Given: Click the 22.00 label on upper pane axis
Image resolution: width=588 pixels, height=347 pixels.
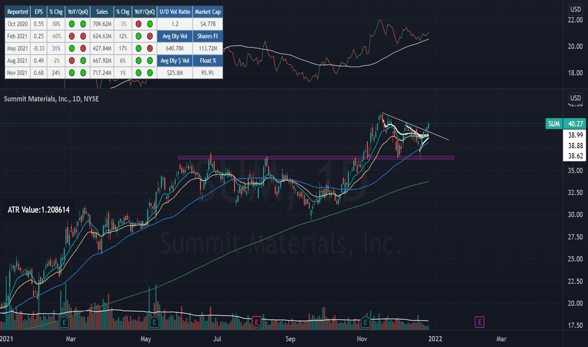Looking at the screenshot, I should (x=575, y=20).
